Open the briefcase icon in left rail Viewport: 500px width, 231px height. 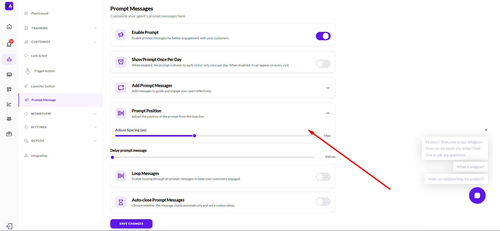[x=9, y=134]
